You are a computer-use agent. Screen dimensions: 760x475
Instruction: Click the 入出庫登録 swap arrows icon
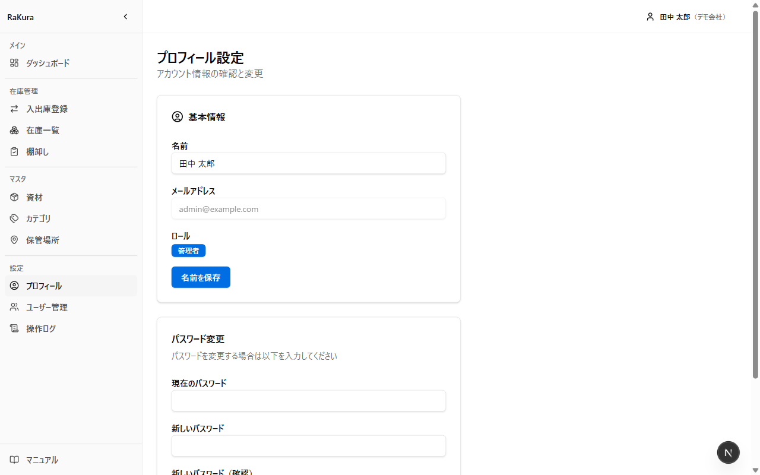point(14,109)
